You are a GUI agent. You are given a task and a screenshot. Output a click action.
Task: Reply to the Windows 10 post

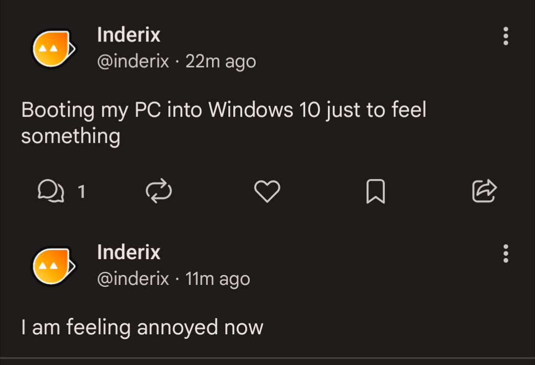point(51,191)
